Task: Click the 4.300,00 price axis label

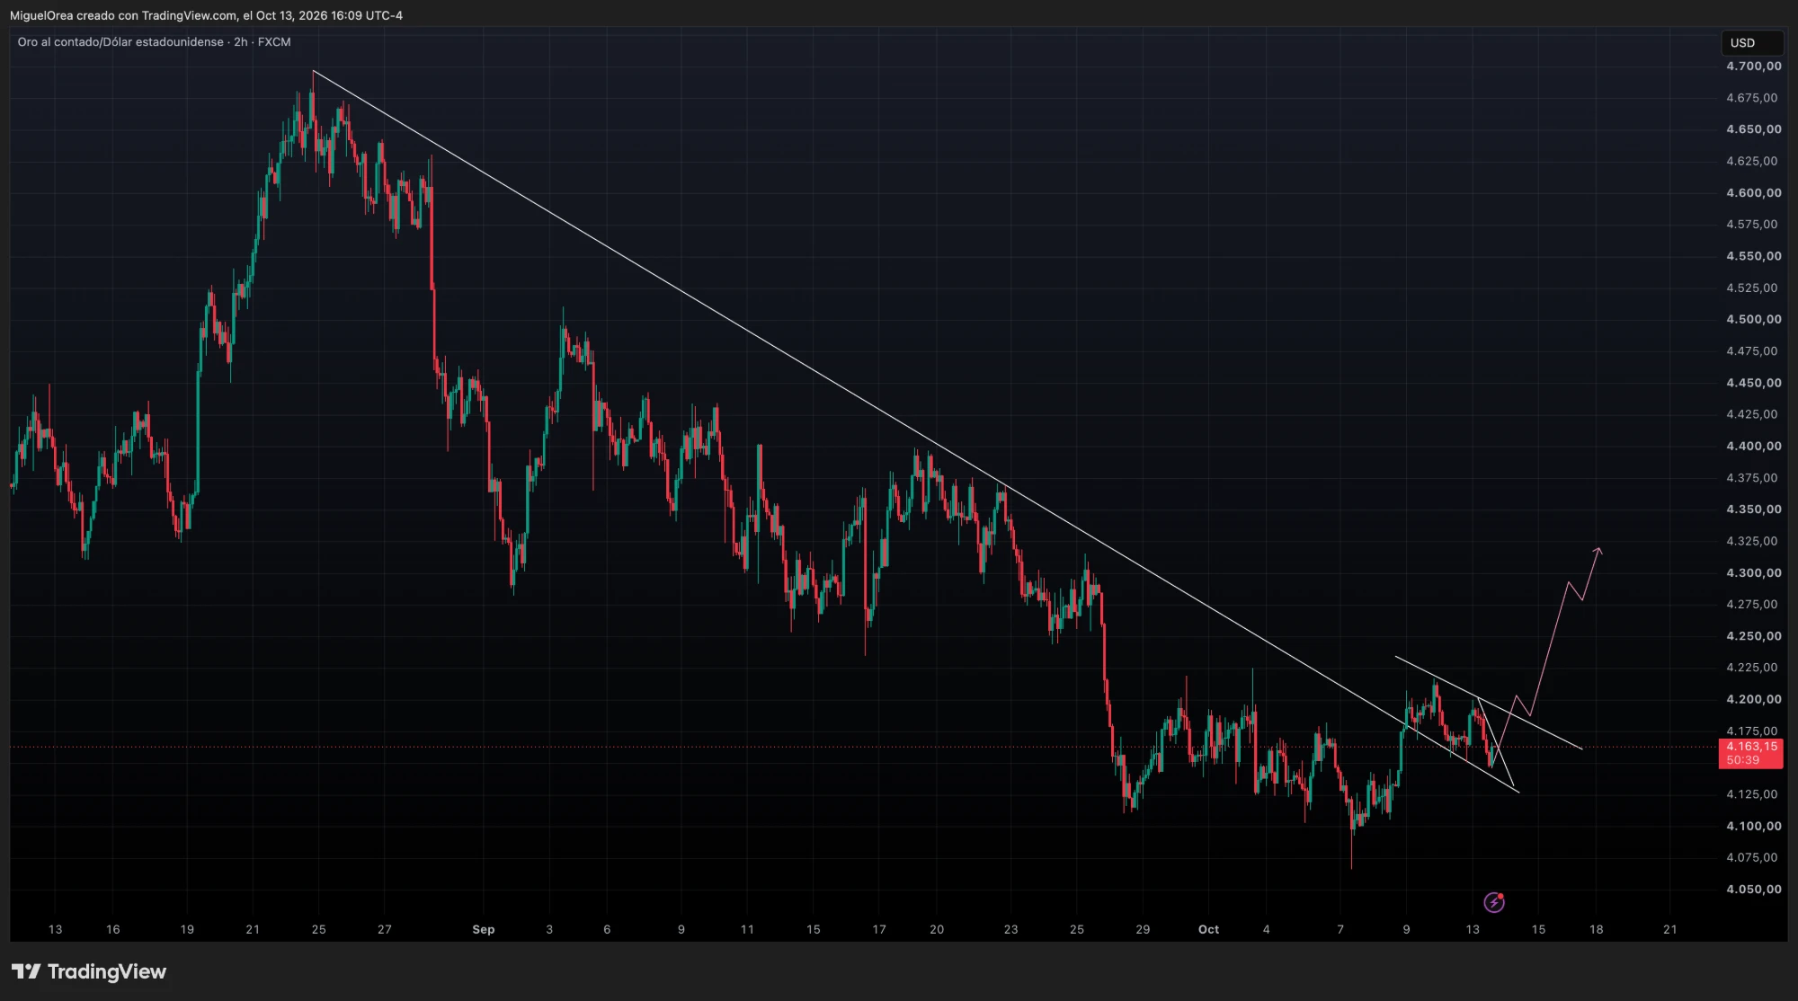Action: pos(1753,572)
